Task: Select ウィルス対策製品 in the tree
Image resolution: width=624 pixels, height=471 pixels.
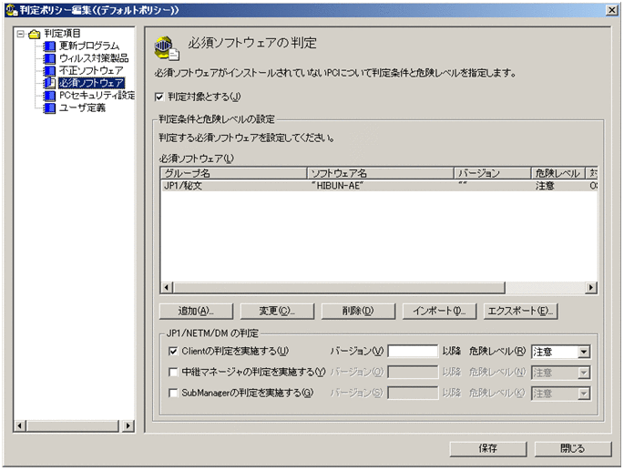Action: [x=94, y=58]
